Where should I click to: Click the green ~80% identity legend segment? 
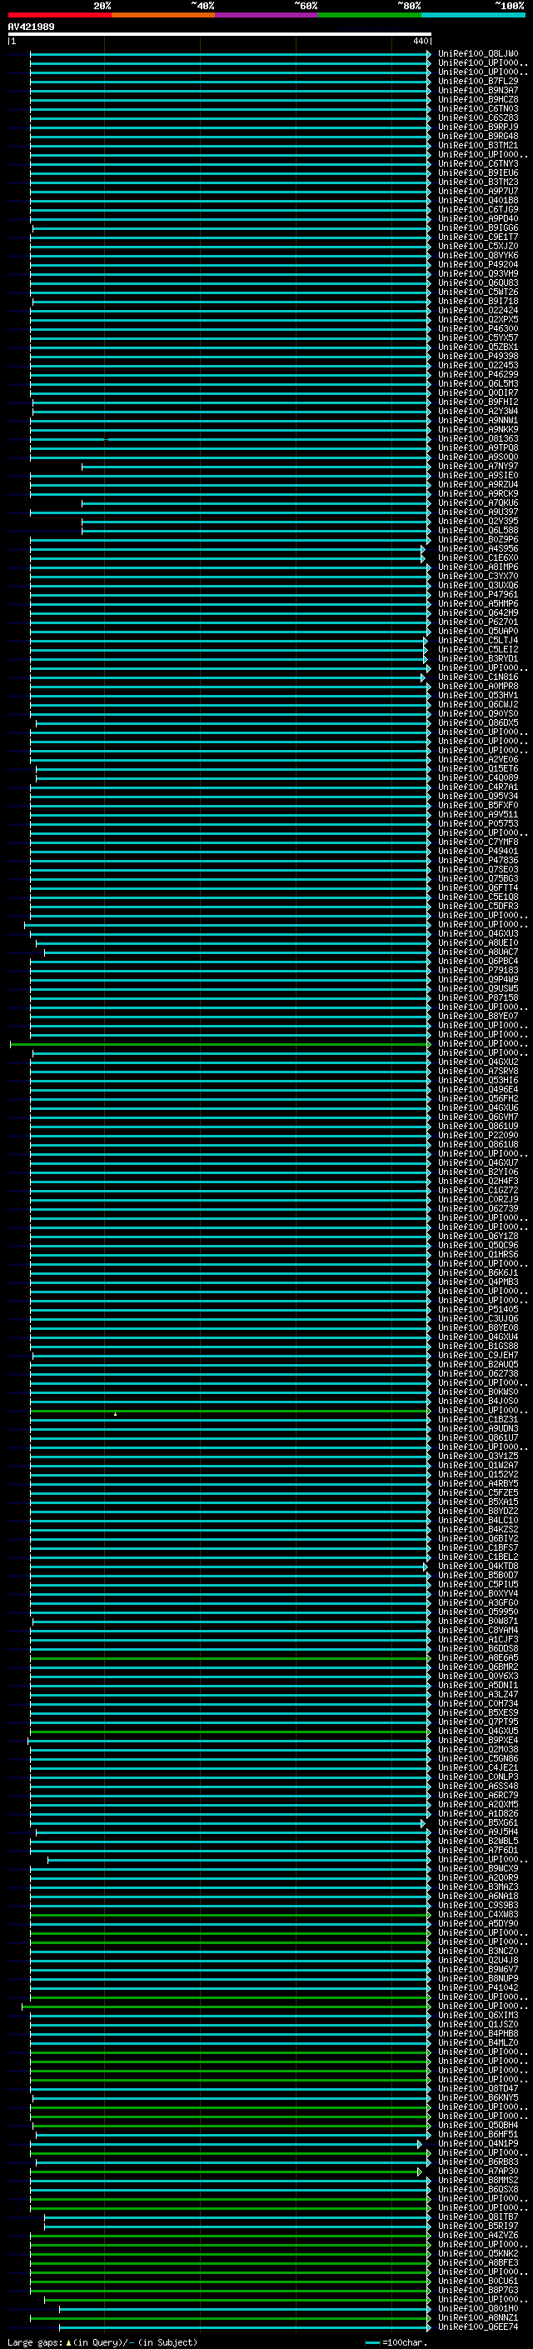tap(370, 15)
